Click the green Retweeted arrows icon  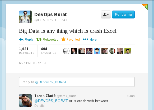39,39
